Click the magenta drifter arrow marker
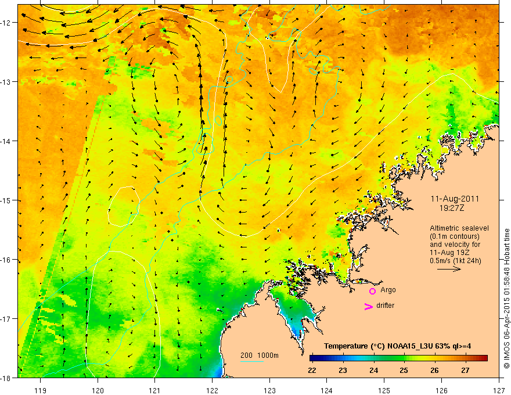 pyautogui.click(x=368, y=306)
